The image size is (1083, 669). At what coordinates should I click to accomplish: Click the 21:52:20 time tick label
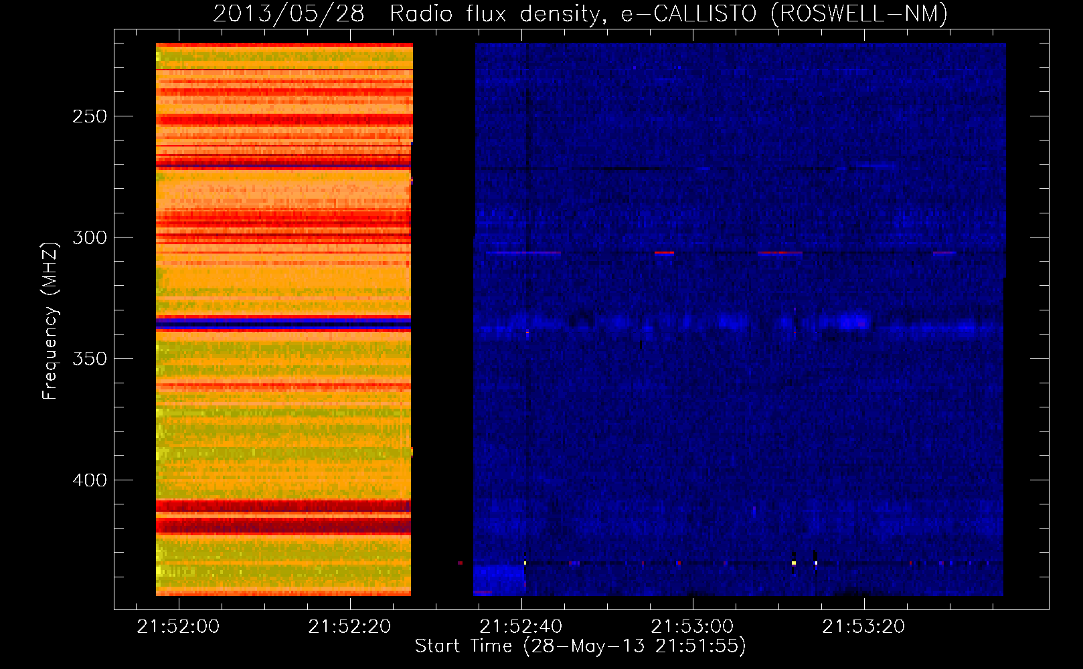pos(349,626)
